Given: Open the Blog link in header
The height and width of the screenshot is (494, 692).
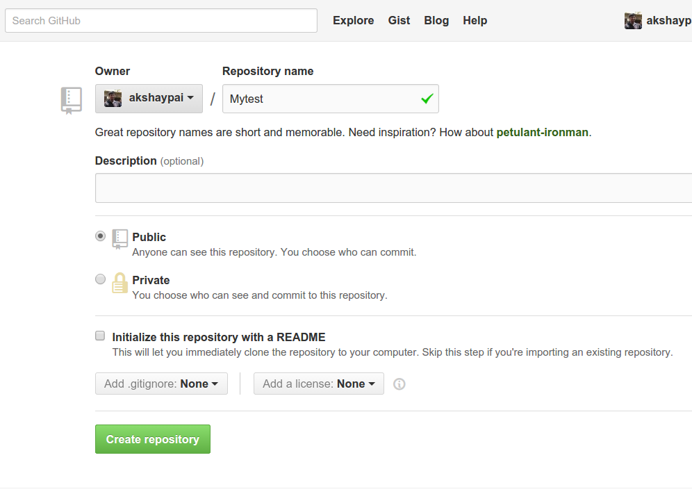Looking at the screenshot, I should (x=436, y=20).
